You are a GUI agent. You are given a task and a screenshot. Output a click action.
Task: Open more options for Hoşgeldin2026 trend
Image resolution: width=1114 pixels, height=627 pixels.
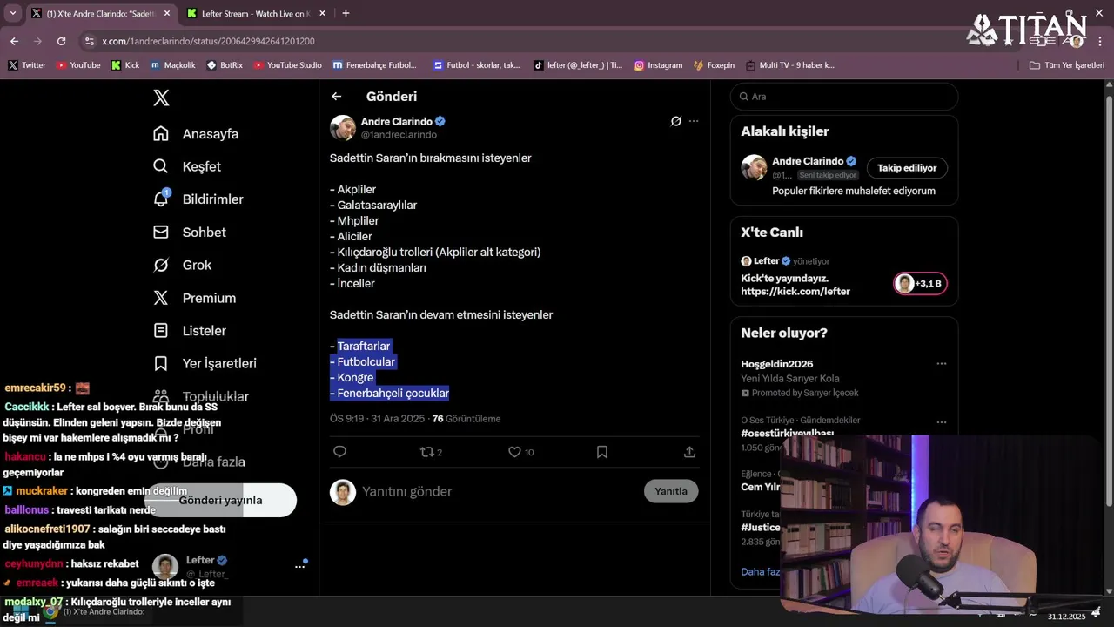point(941,364)
